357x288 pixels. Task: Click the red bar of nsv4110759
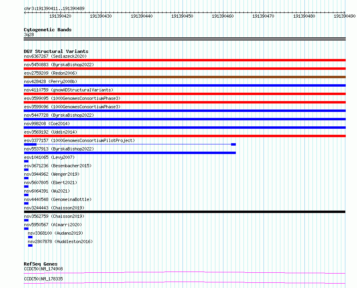(185, 94)
